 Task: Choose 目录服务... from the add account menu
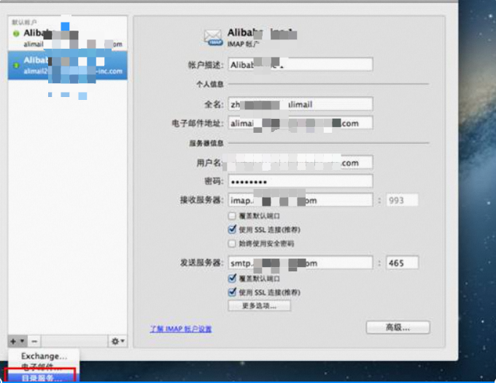[42, 377]
